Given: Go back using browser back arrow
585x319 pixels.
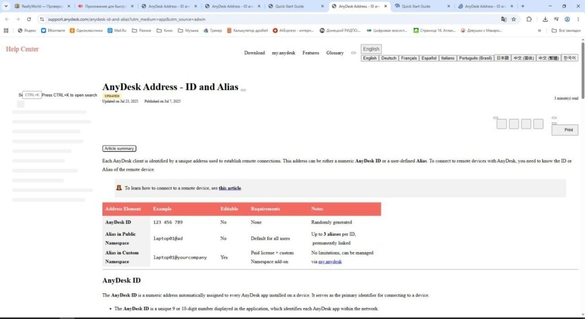Looking at the screenshot, I should coord(6,19).
